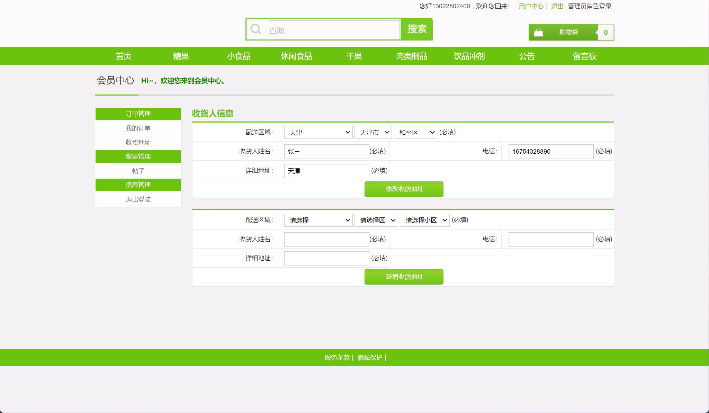Switch to the 干果 category tab
Screen dimensions: 709x413
point(354,56)
